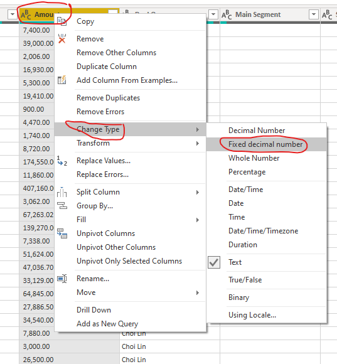Click the Unpivot Columns icon

pos(62,233)
